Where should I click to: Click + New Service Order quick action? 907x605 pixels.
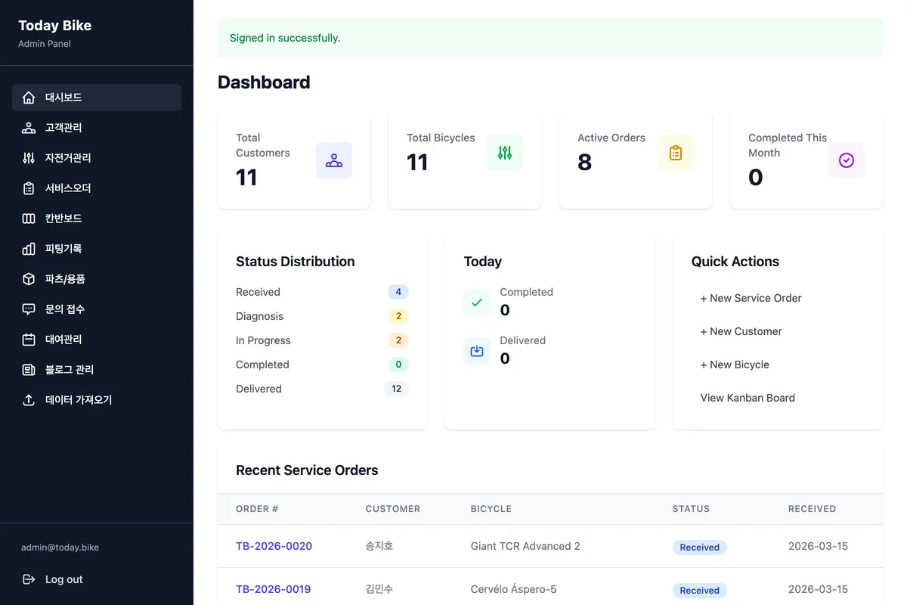tap(751, 298)
